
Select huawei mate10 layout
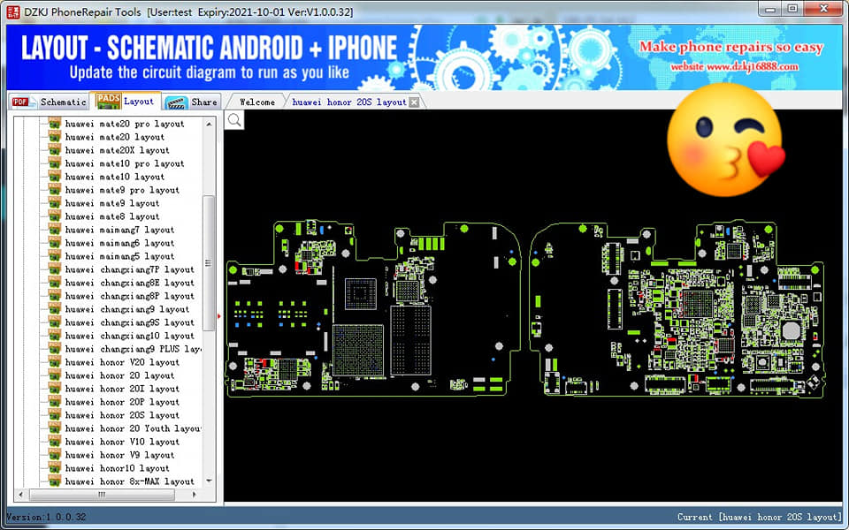pyautogui.click(x=115, y=177)
